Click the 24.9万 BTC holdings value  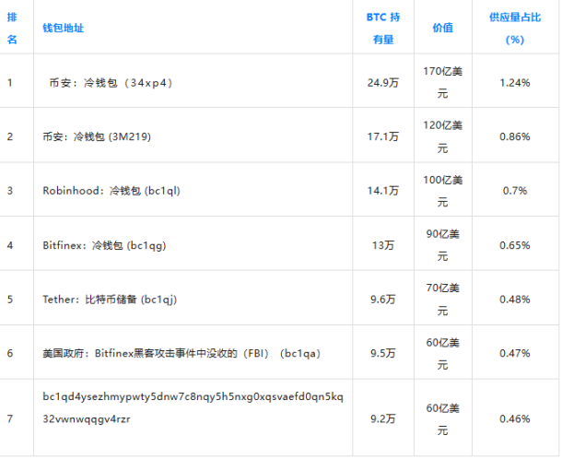coord(383,82)
